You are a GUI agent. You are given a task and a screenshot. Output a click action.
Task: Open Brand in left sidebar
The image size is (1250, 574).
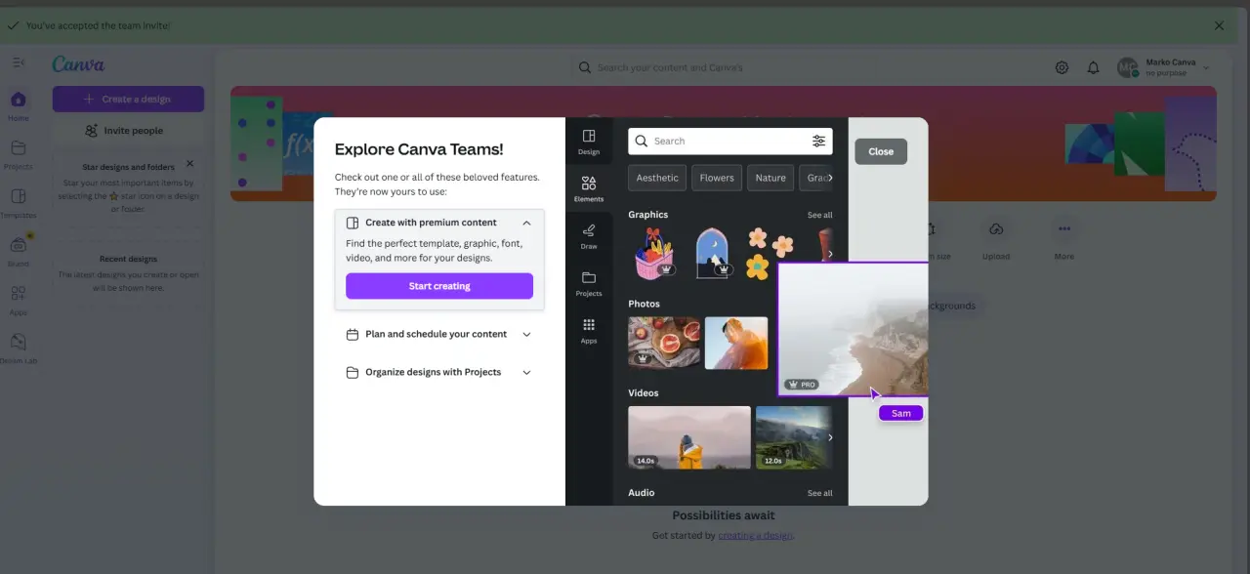coord(19,251)
